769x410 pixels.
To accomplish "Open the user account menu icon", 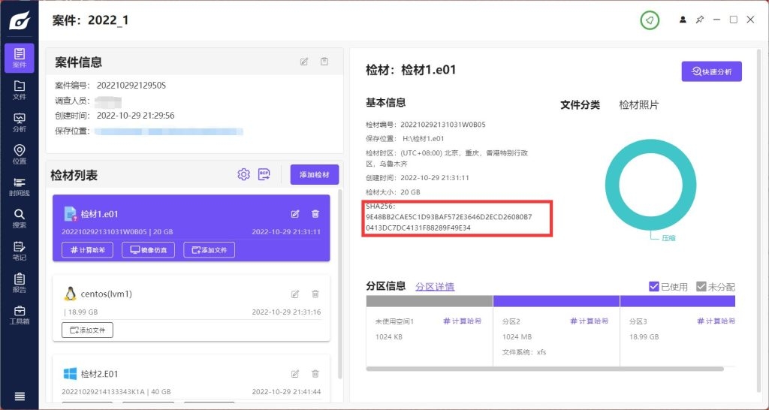I will 683,20.
